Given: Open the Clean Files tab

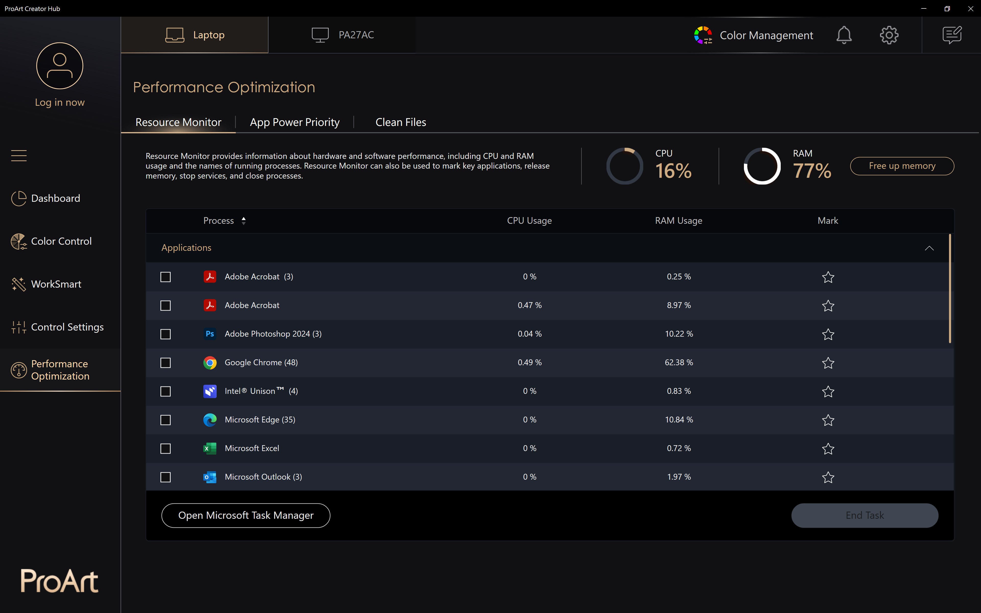Looking at the screenshot, I should [x=401, y=122].
